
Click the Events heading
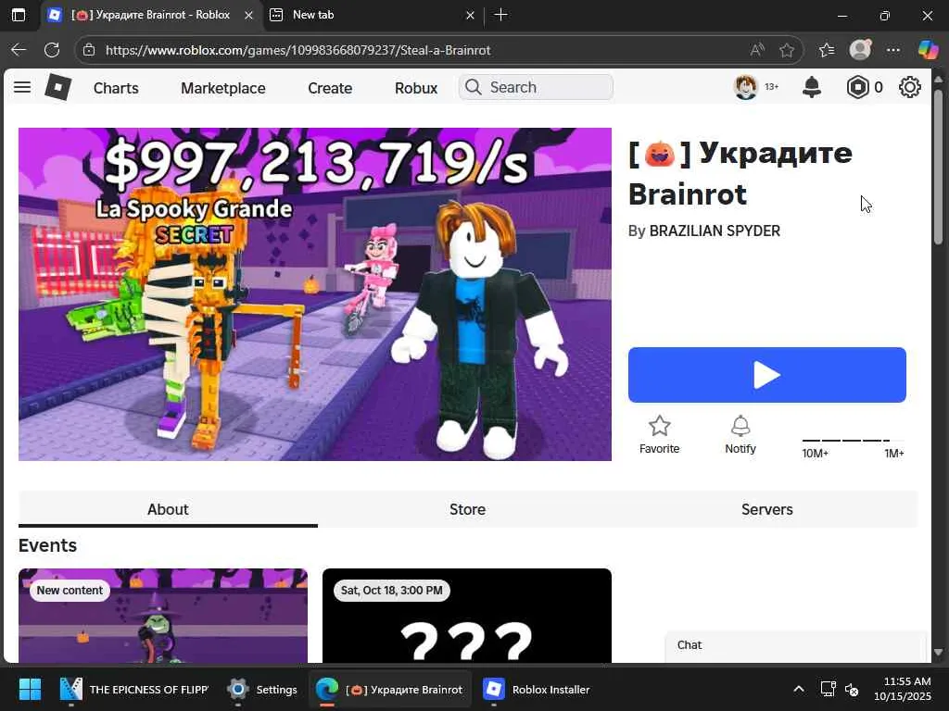(x=48, y=545)
